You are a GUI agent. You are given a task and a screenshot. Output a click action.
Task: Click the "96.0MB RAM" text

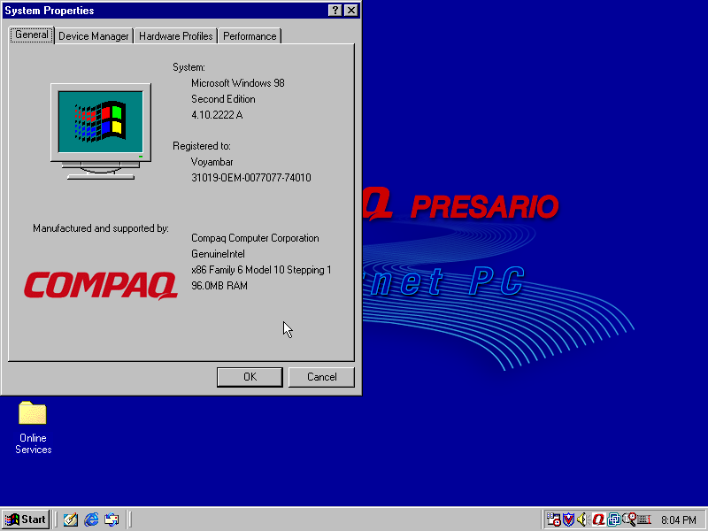[x=219, y=286]
